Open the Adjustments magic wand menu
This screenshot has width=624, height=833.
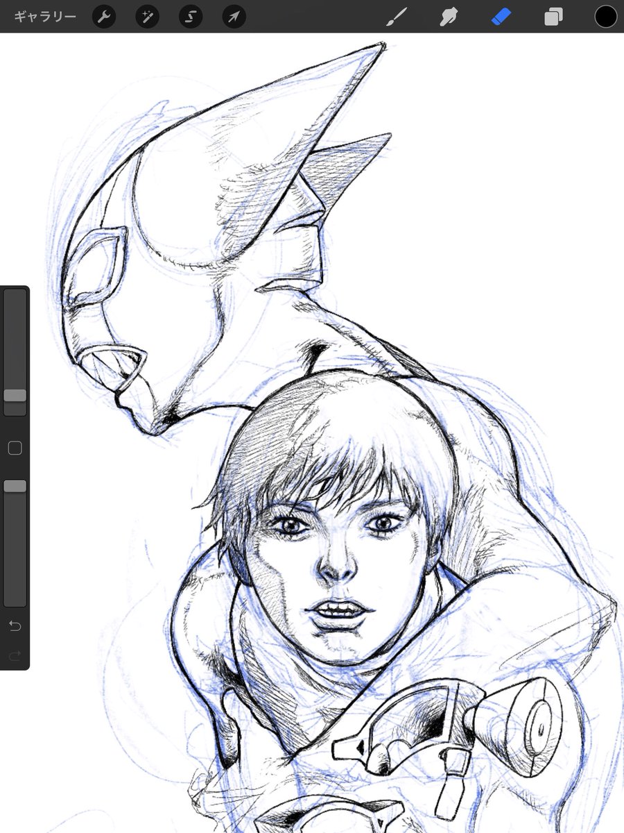point(147,17)
